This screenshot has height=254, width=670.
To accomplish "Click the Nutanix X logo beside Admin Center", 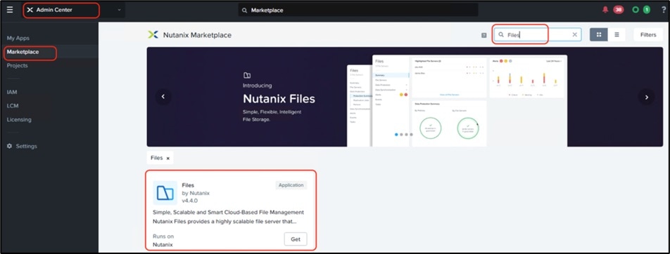I will (30, 10).
